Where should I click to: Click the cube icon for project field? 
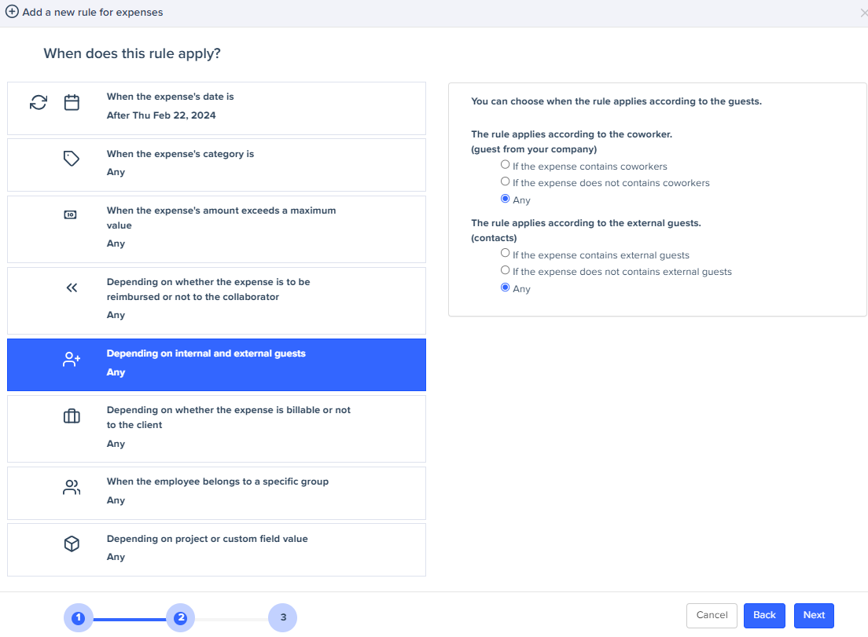72,544
